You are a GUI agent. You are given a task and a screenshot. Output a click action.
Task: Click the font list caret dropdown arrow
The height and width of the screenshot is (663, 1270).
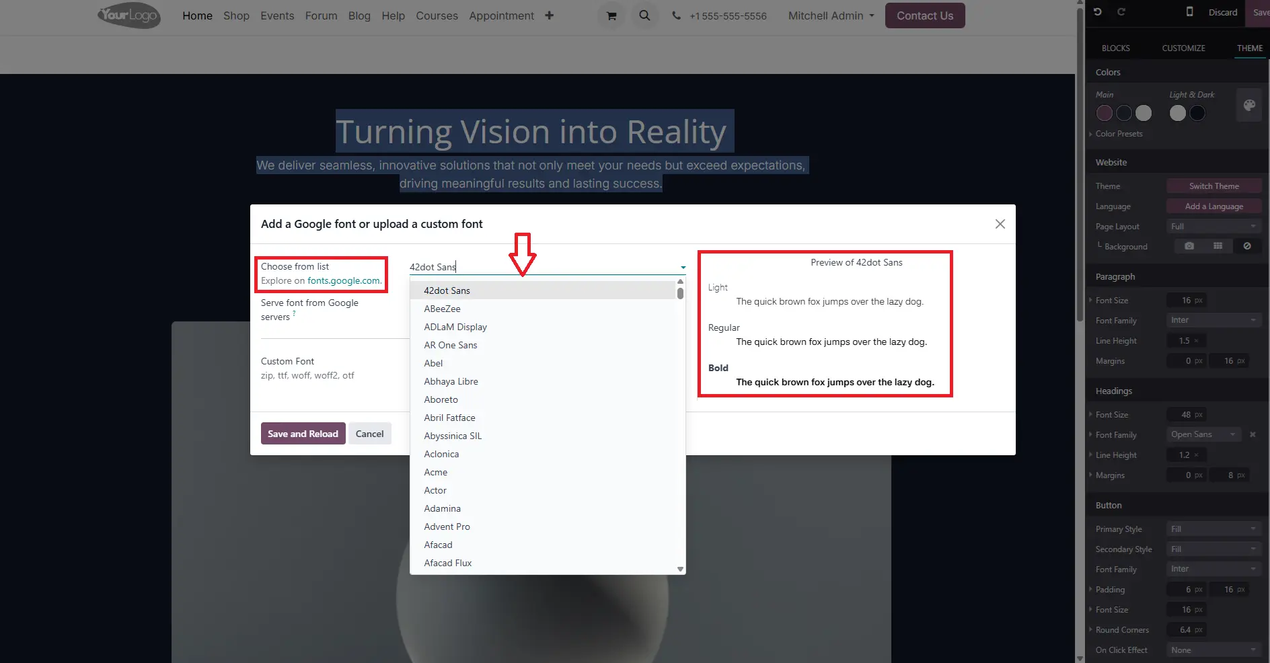click(683, 268)
